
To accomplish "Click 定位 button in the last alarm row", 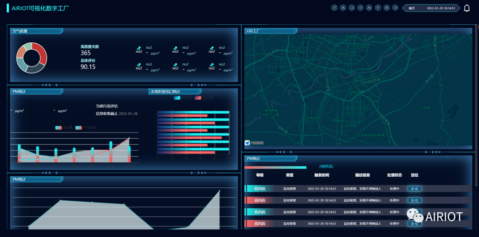I will (415, 224).
